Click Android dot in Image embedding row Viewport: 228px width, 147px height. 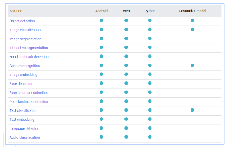pyautogui.click(x=101, y=74)
